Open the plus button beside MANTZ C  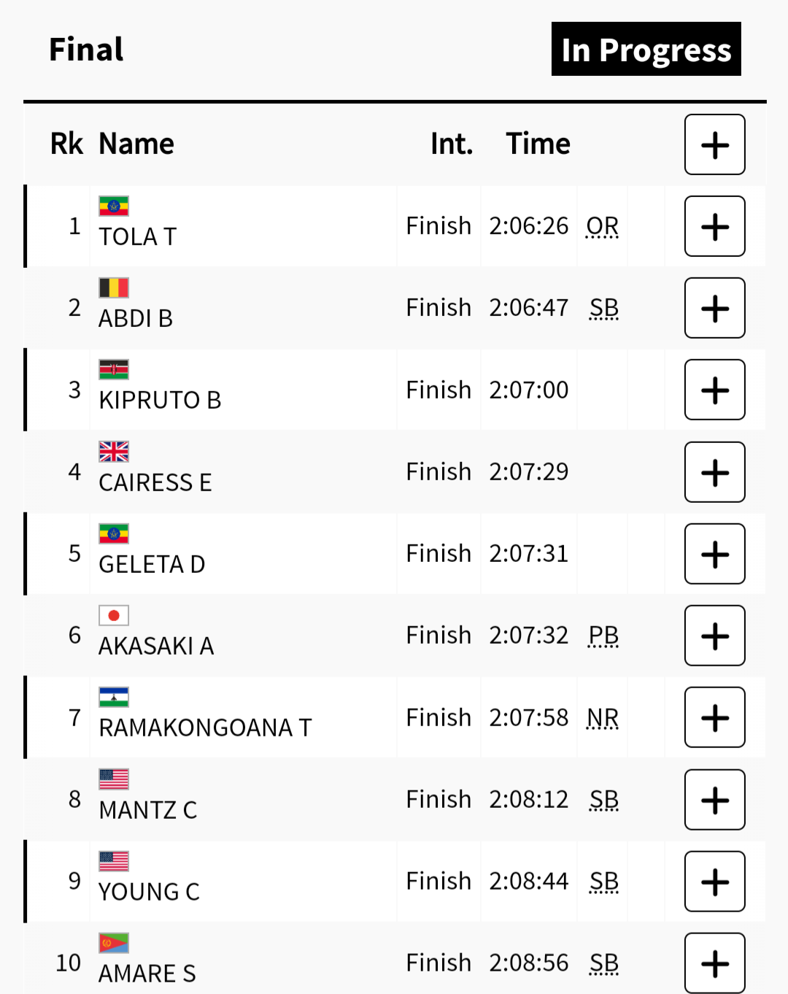[x=714, y=800]
